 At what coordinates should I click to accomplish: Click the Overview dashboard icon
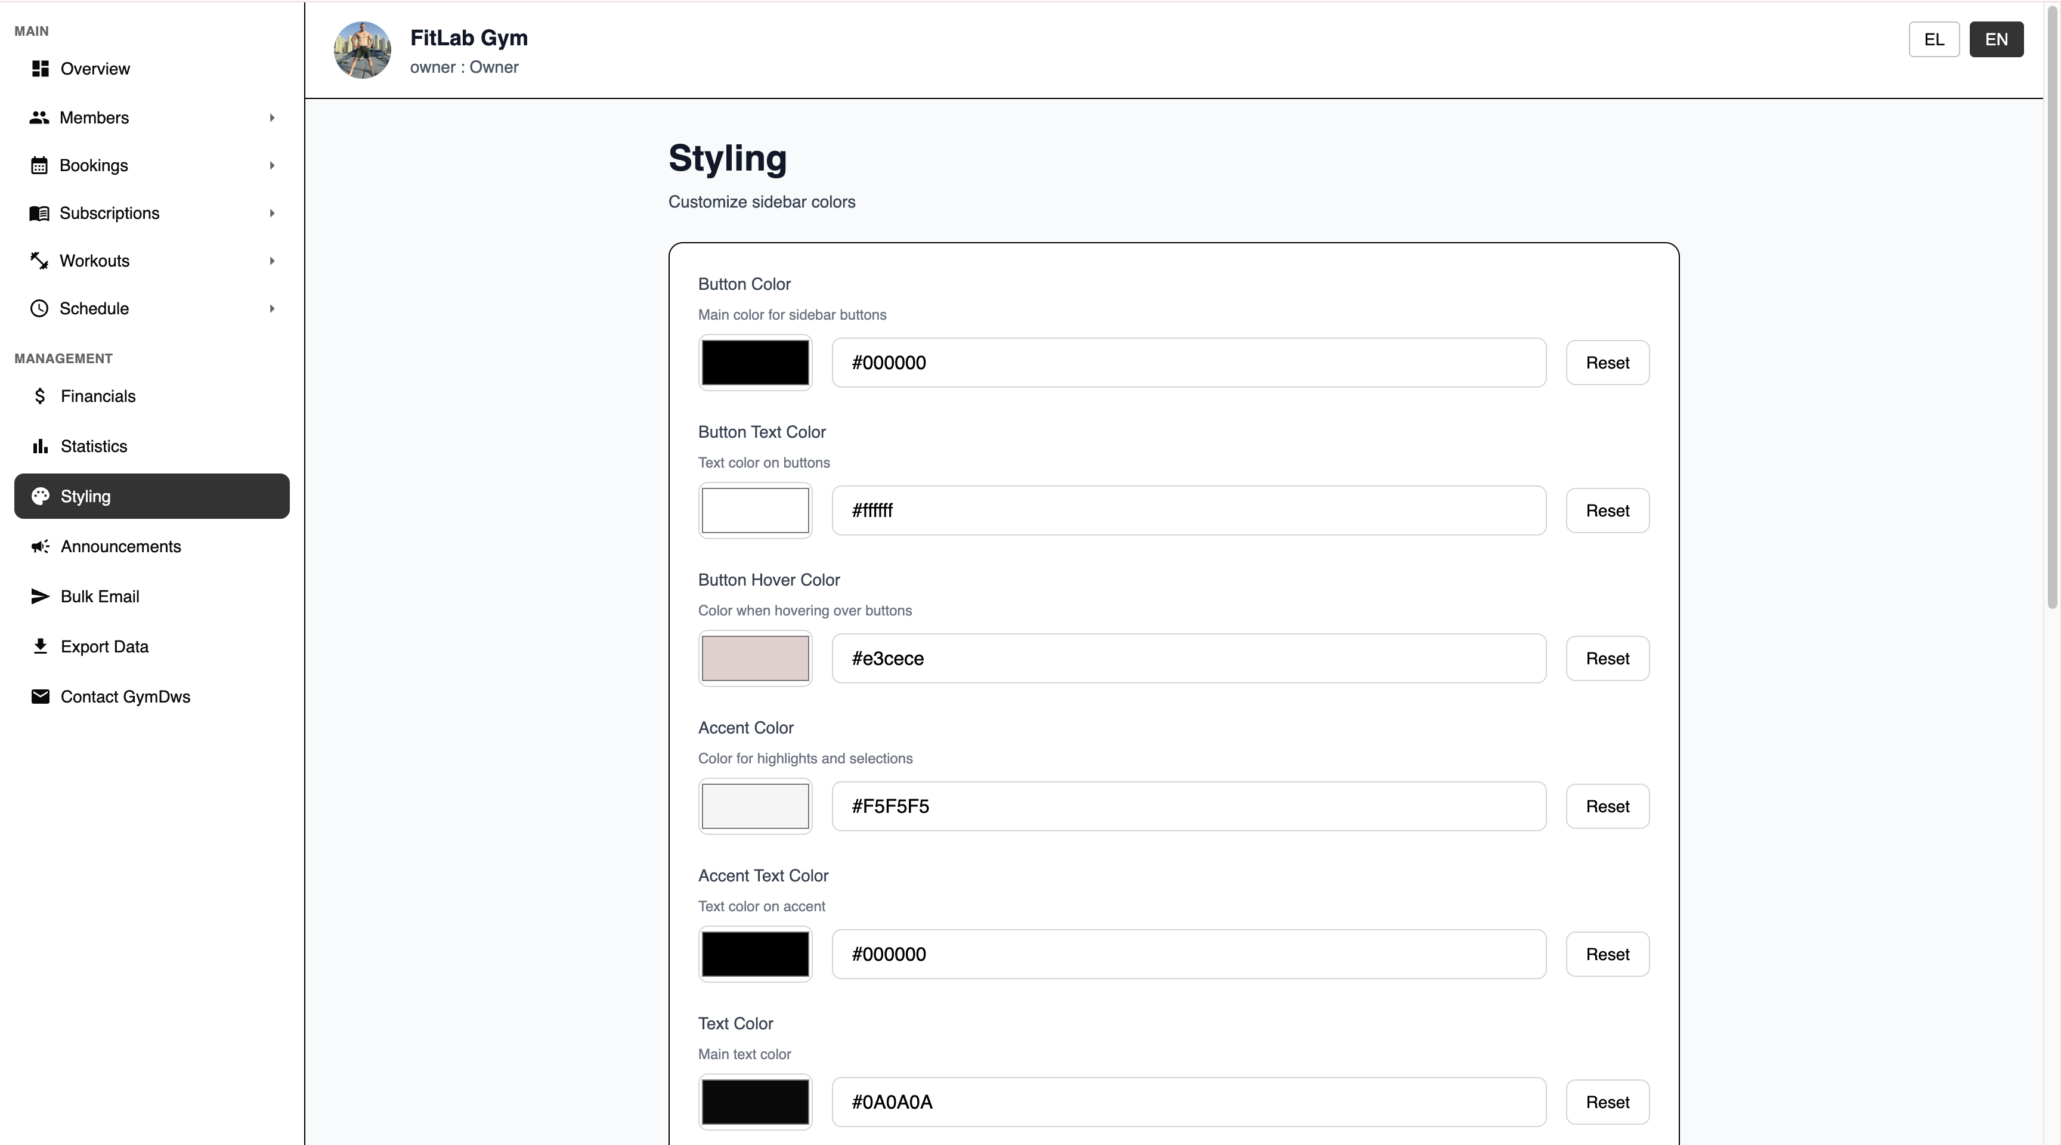tap(40, 69)
